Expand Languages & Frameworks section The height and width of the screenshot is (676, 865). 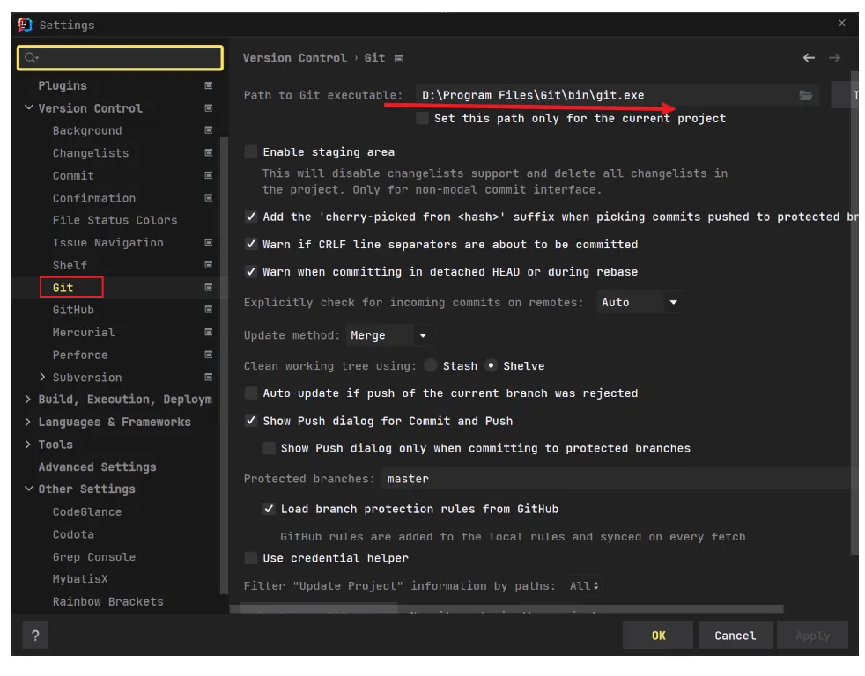28,422
